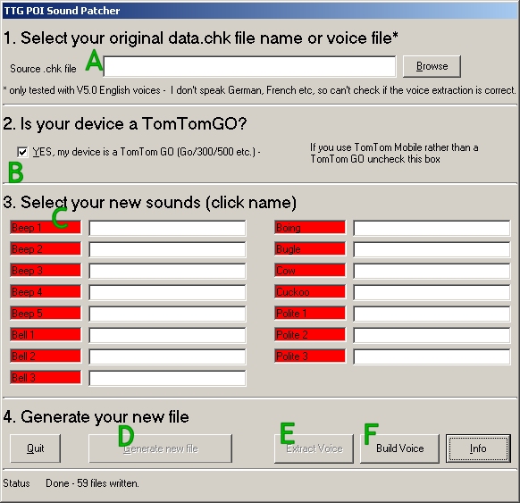Screen dimensions: 520x503
Task: Click the Bell 3 sound label
Action: tap(46, 377)
